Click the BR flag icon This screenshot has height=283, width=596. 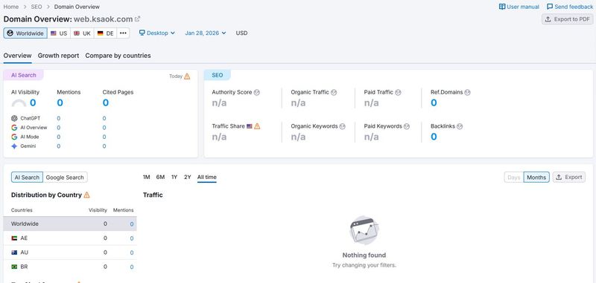coord(14,267)
